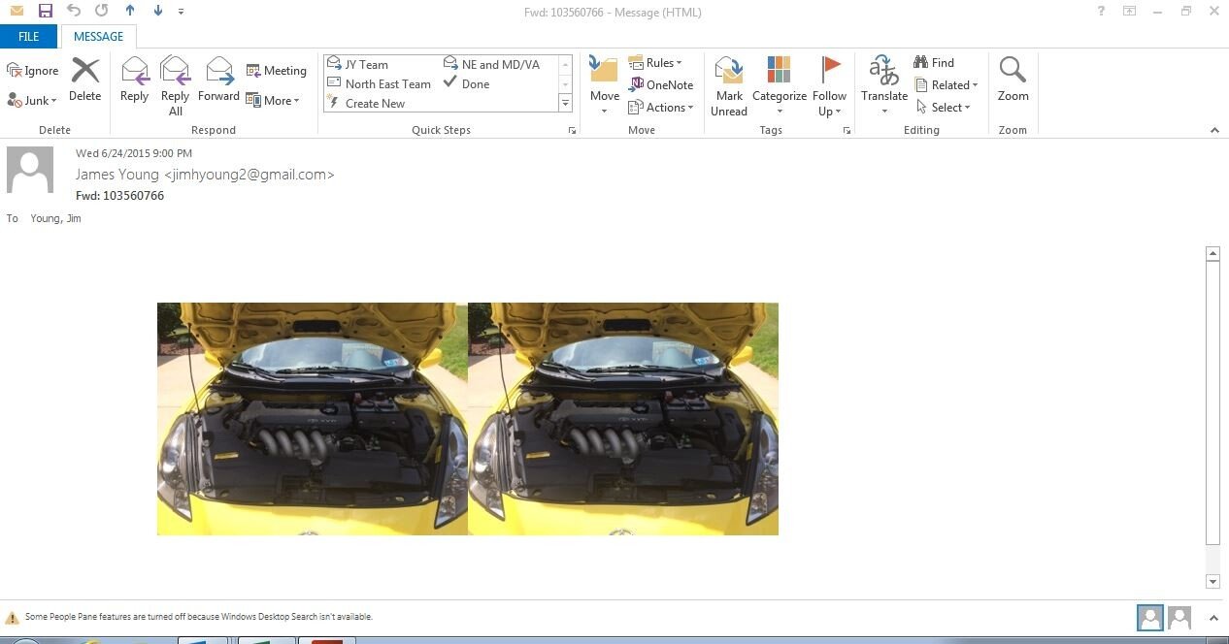Send message to OneNote

click(x=661, y=85)
